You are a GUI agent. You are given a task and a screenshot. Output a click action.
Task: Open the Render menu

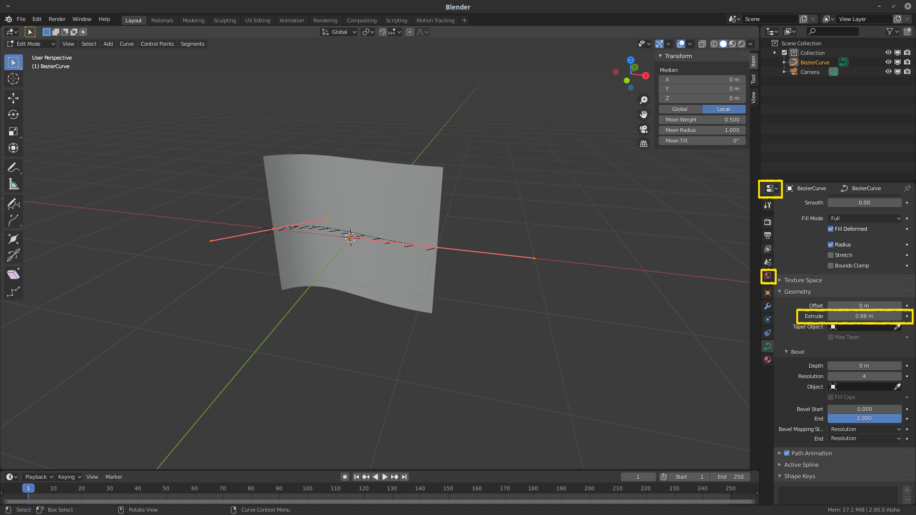pyautogui.click(x=57, y=19)
